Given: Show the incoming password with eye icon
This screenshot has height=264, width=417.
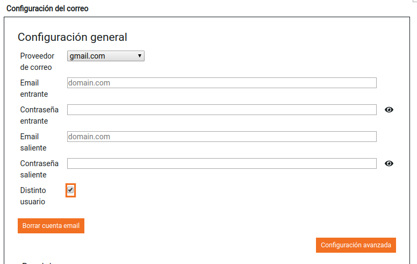Looking at the screenshot, I should [389, 110].
